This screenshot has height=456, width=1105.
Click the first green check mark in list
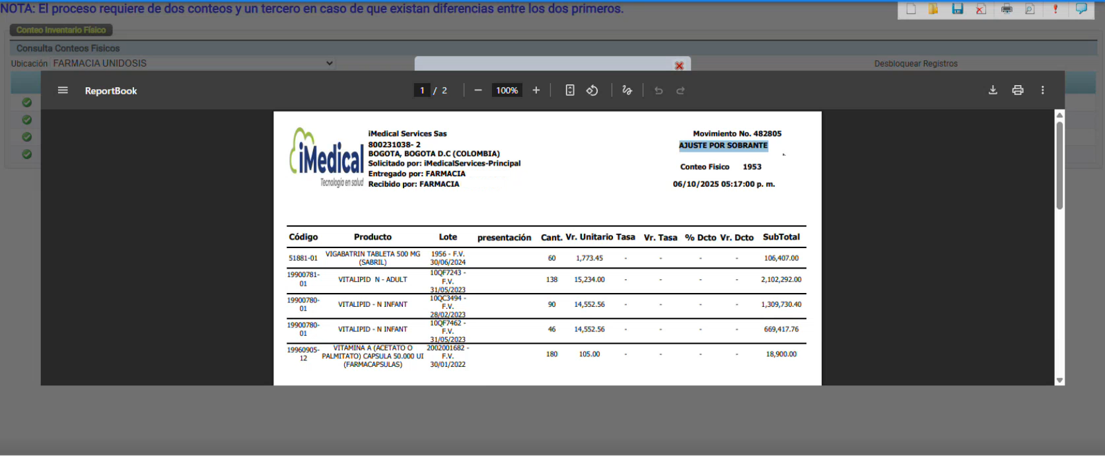coord(27,102)
